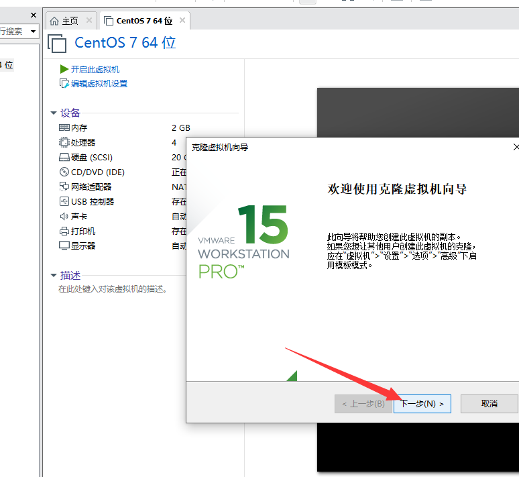Click the CentOS 7 64 位 page title

[x=125, y=43]
